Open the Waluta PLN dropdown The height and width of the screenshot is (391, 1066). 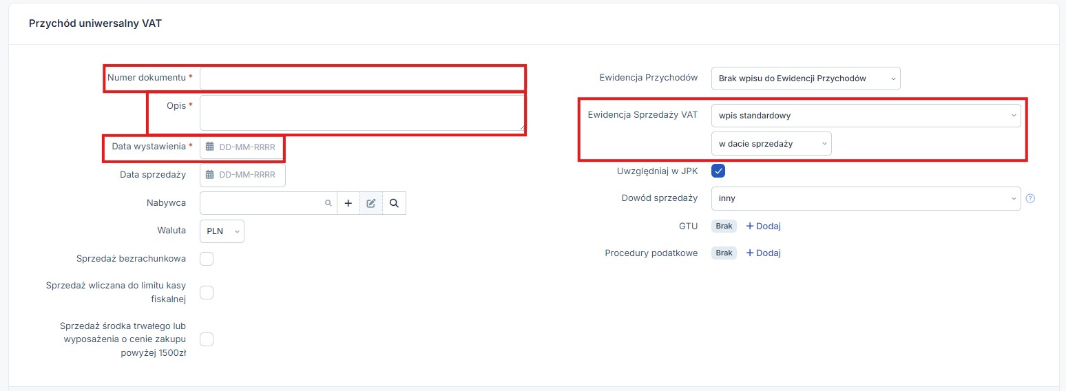pos(222,231)
